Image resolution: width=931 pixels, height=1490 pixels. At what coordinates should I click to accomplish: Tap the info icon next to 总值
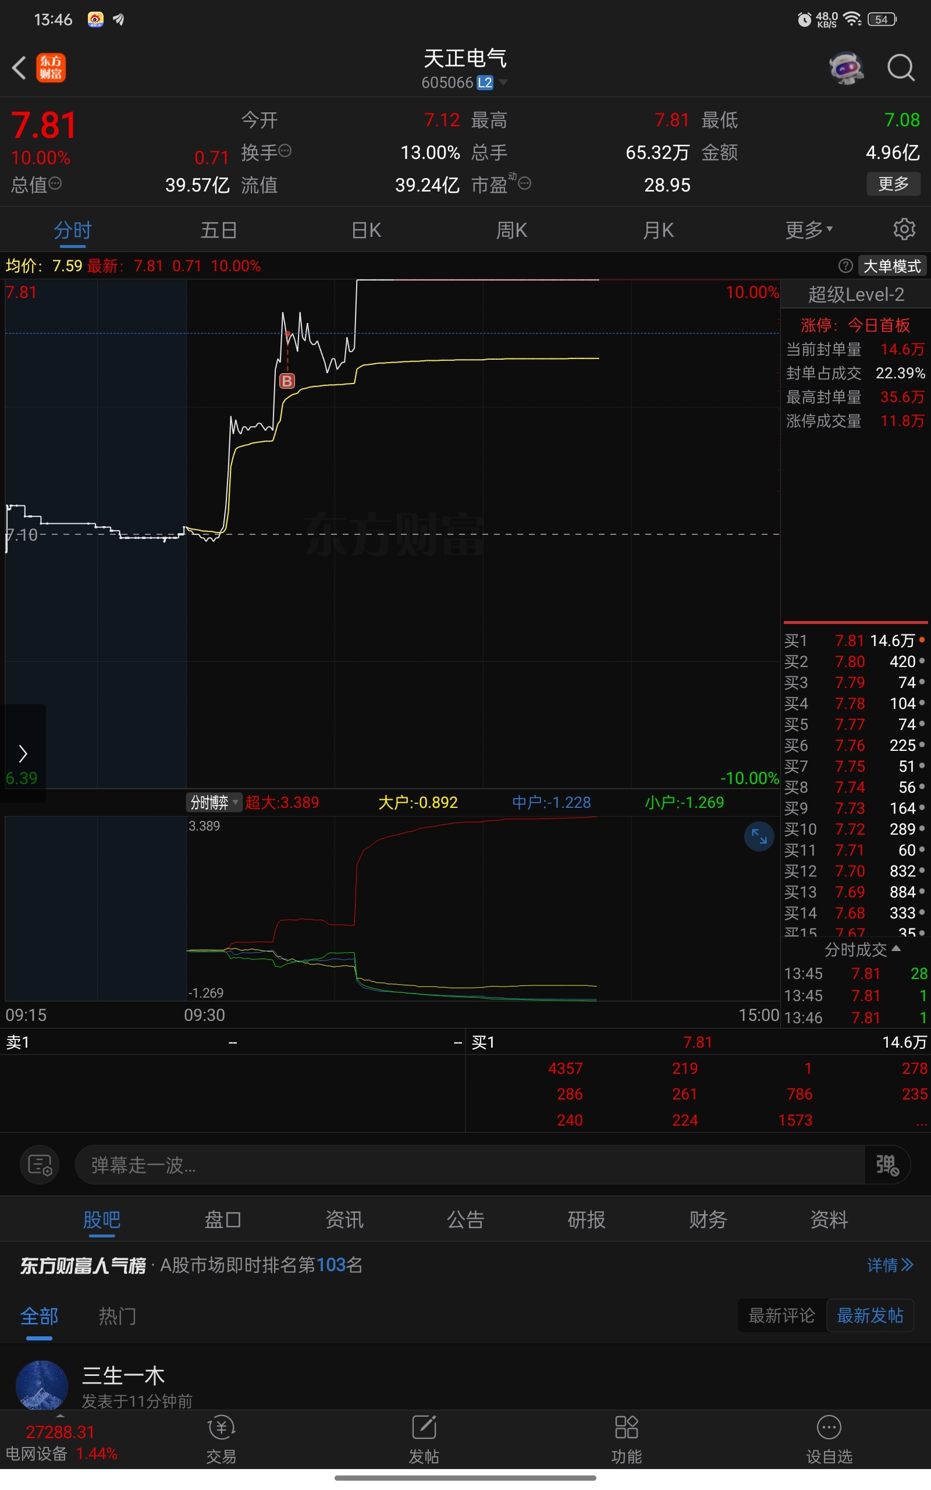[55, 183]
